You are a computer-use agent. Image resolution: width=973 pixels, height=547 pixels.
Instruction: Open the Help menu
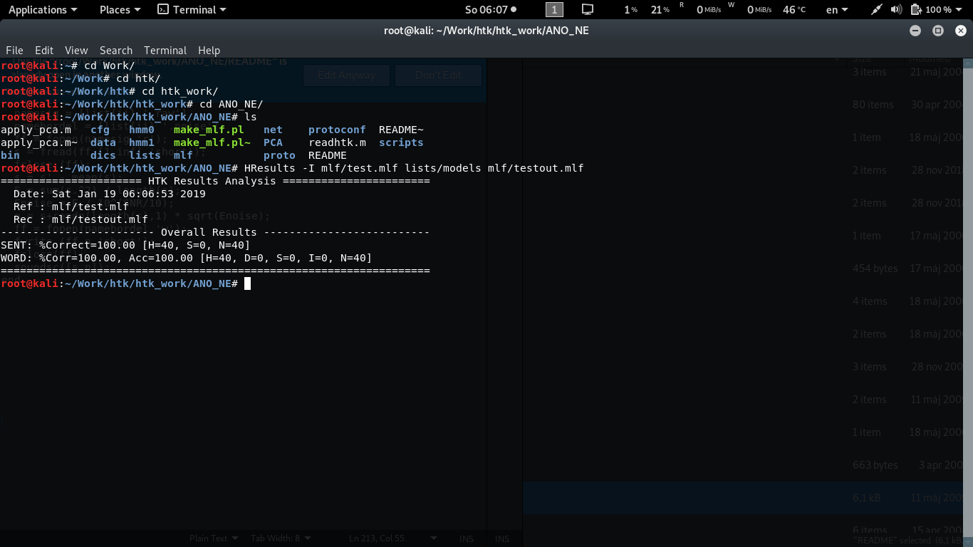(x=209, y=50)
